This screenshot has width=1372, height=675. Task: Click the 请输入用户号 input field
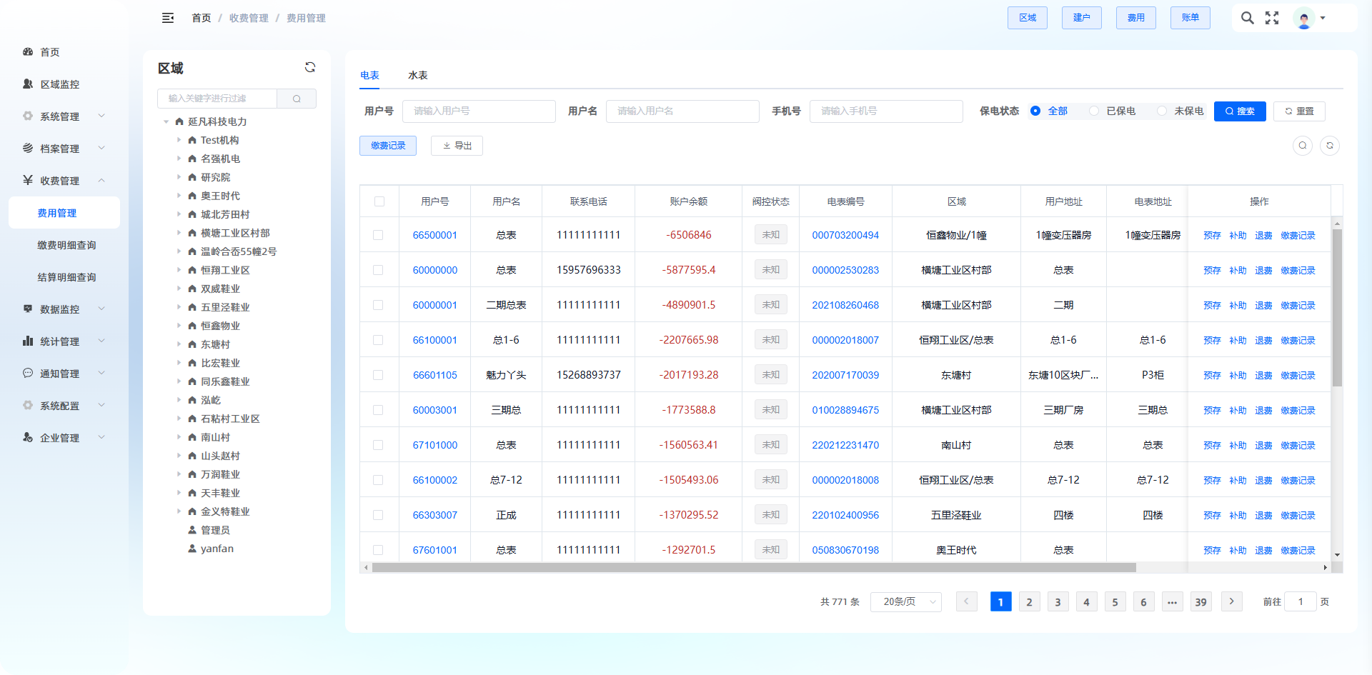point(479,111)
